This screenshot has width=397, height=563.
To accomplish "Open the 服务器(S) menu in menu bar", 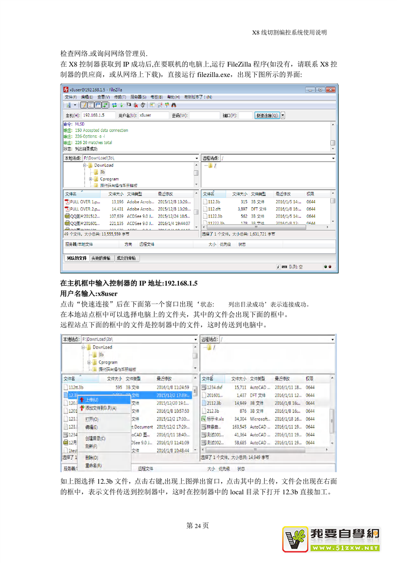I will pos(139,97).
